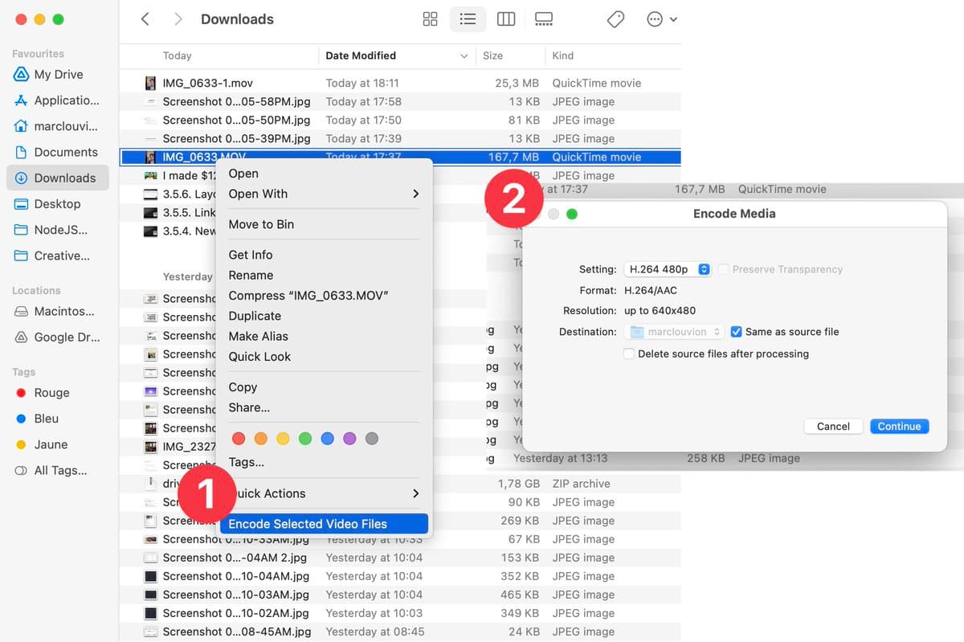Select Screenshot 0...05-58PM.jpg file
964x642 pixels.
(x=236, y=101)
